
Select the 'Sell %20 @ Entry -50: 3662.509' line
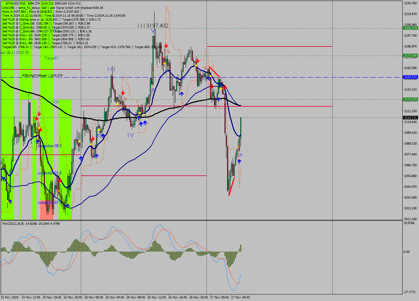(x=46, y=39)
